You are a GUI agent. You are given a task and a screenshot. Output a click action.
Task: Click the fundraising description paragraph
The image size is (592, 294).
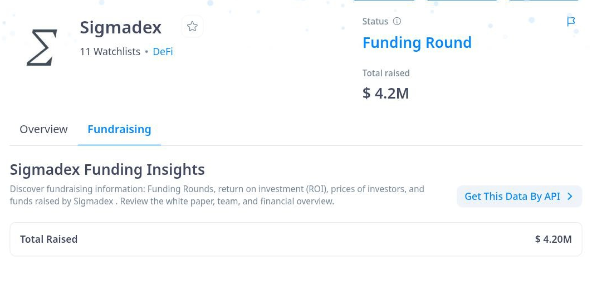point(217,195)
